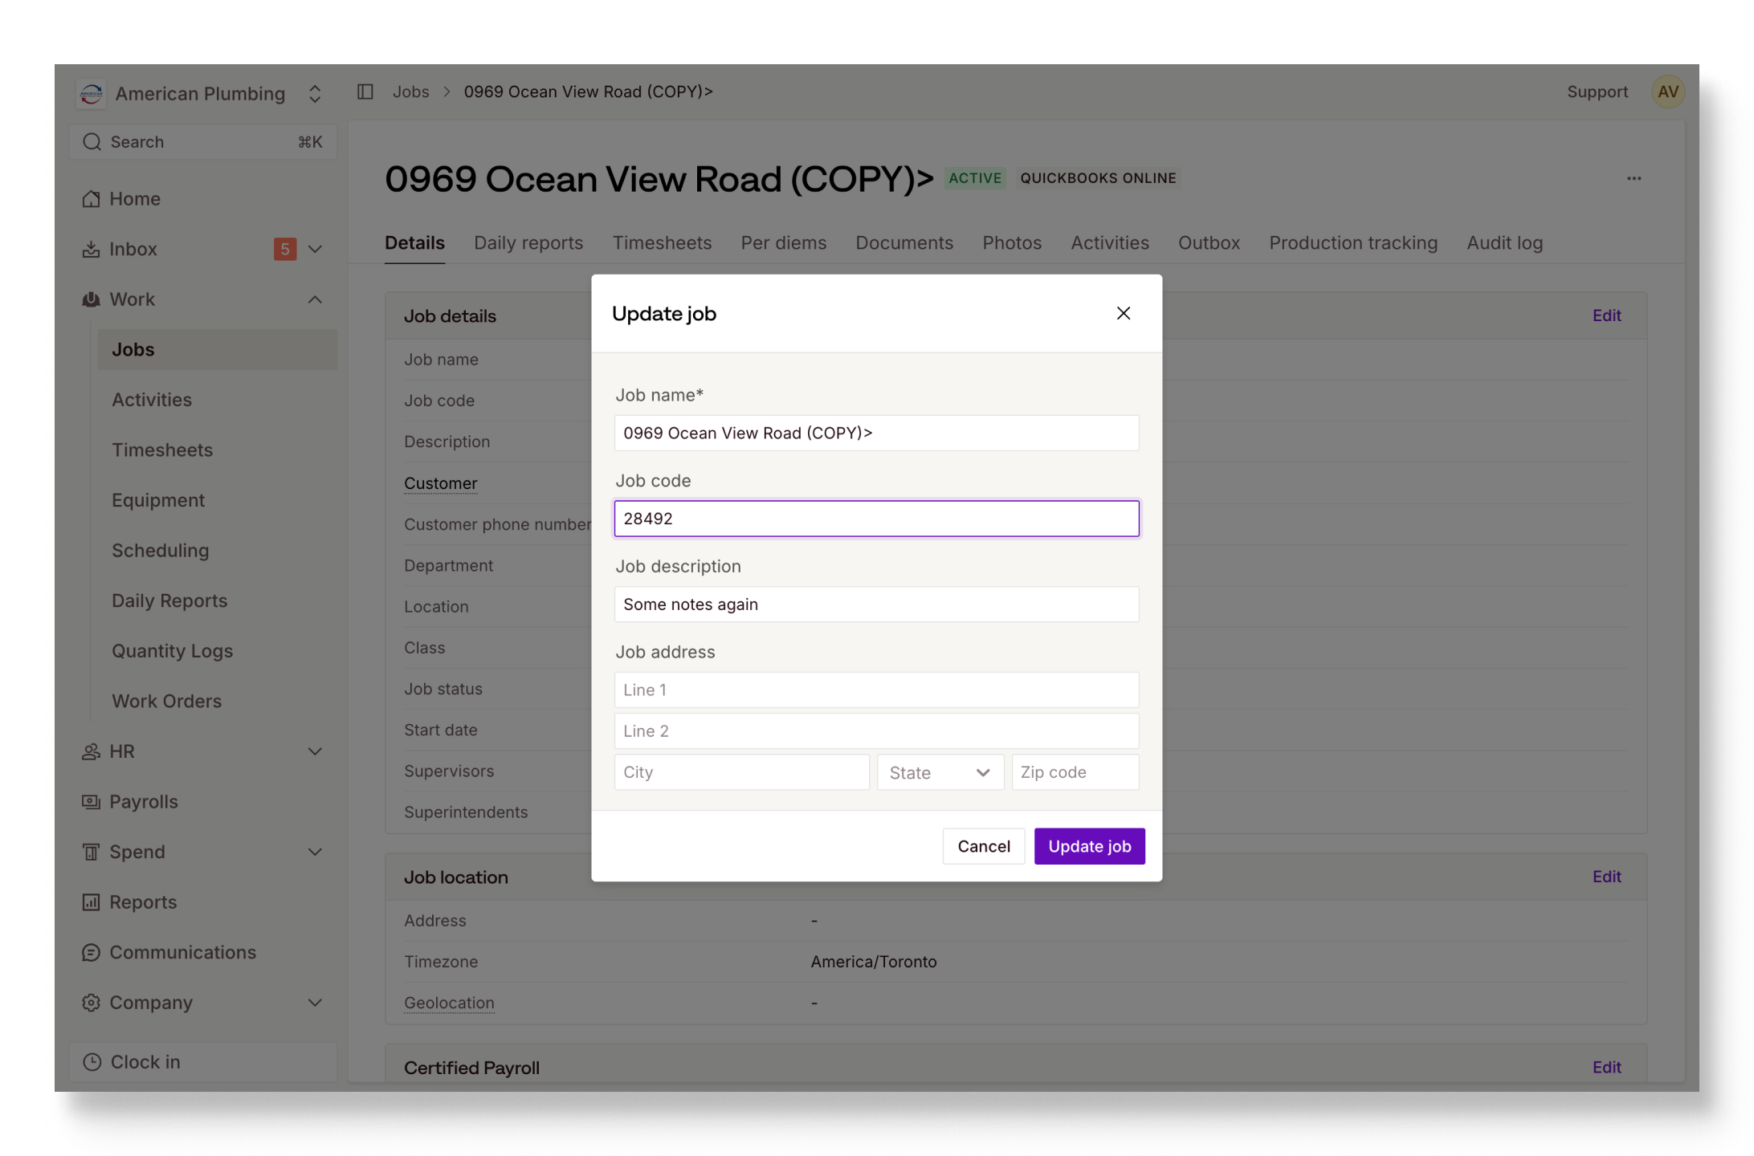Switch to the Daily reports tab
Screen dimensions: 1754x1156
(528, 242)
